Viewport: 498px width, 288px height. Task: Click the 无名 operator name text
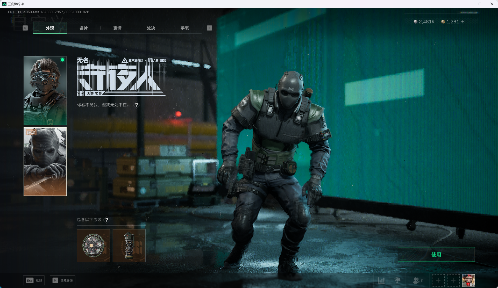point(83,60)
